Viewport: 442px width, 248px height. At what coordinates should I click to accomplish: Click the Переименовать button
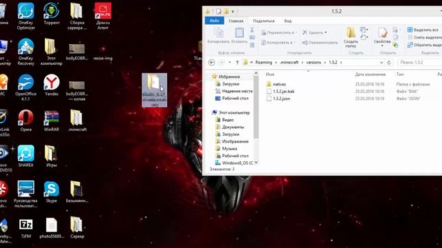320,43
